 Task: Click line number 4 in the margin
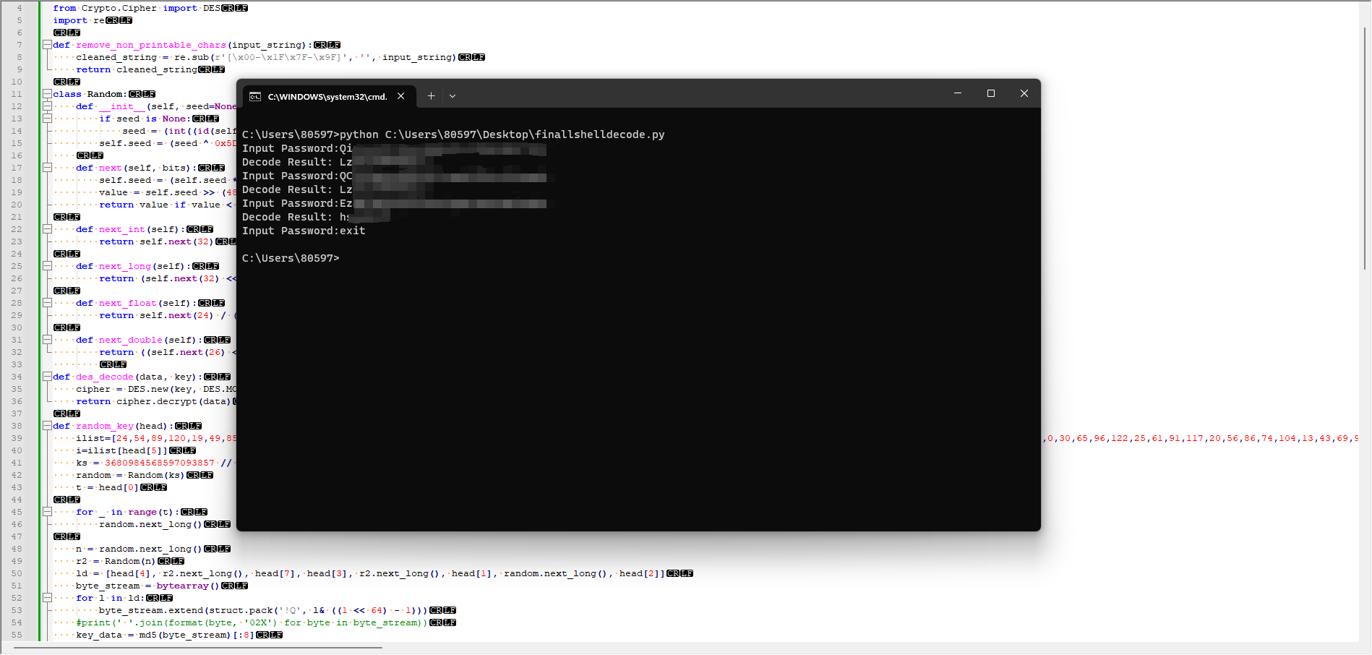pyautogui.click(x=20, y=8)
